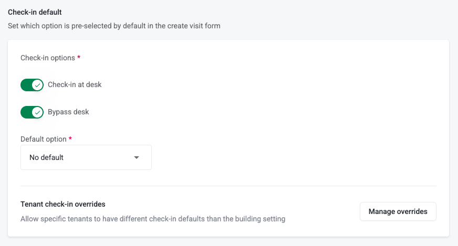The height and width of the screenshot is (246, 458).
Task: Click the caret arrow in Default option
Action: tap(137, 157)
